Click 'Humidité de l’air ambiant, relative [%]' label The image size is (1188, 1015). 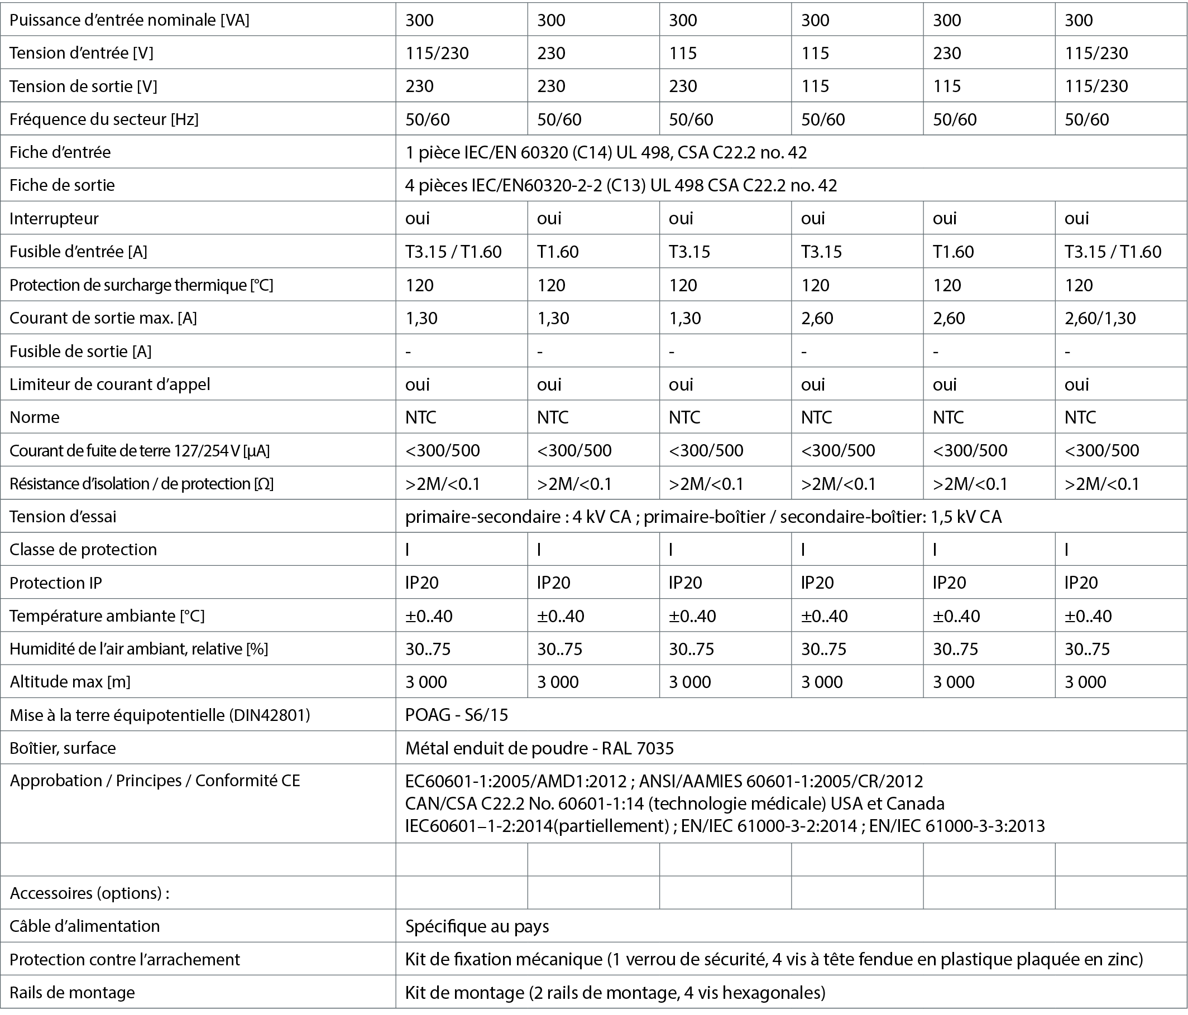coord(139,650)
